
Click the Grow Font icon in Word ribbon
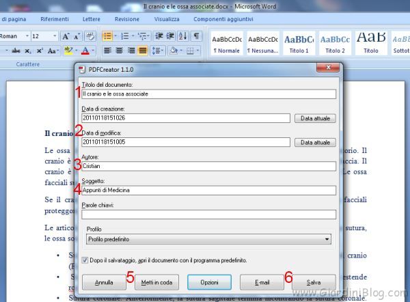[x=66, y=36]
